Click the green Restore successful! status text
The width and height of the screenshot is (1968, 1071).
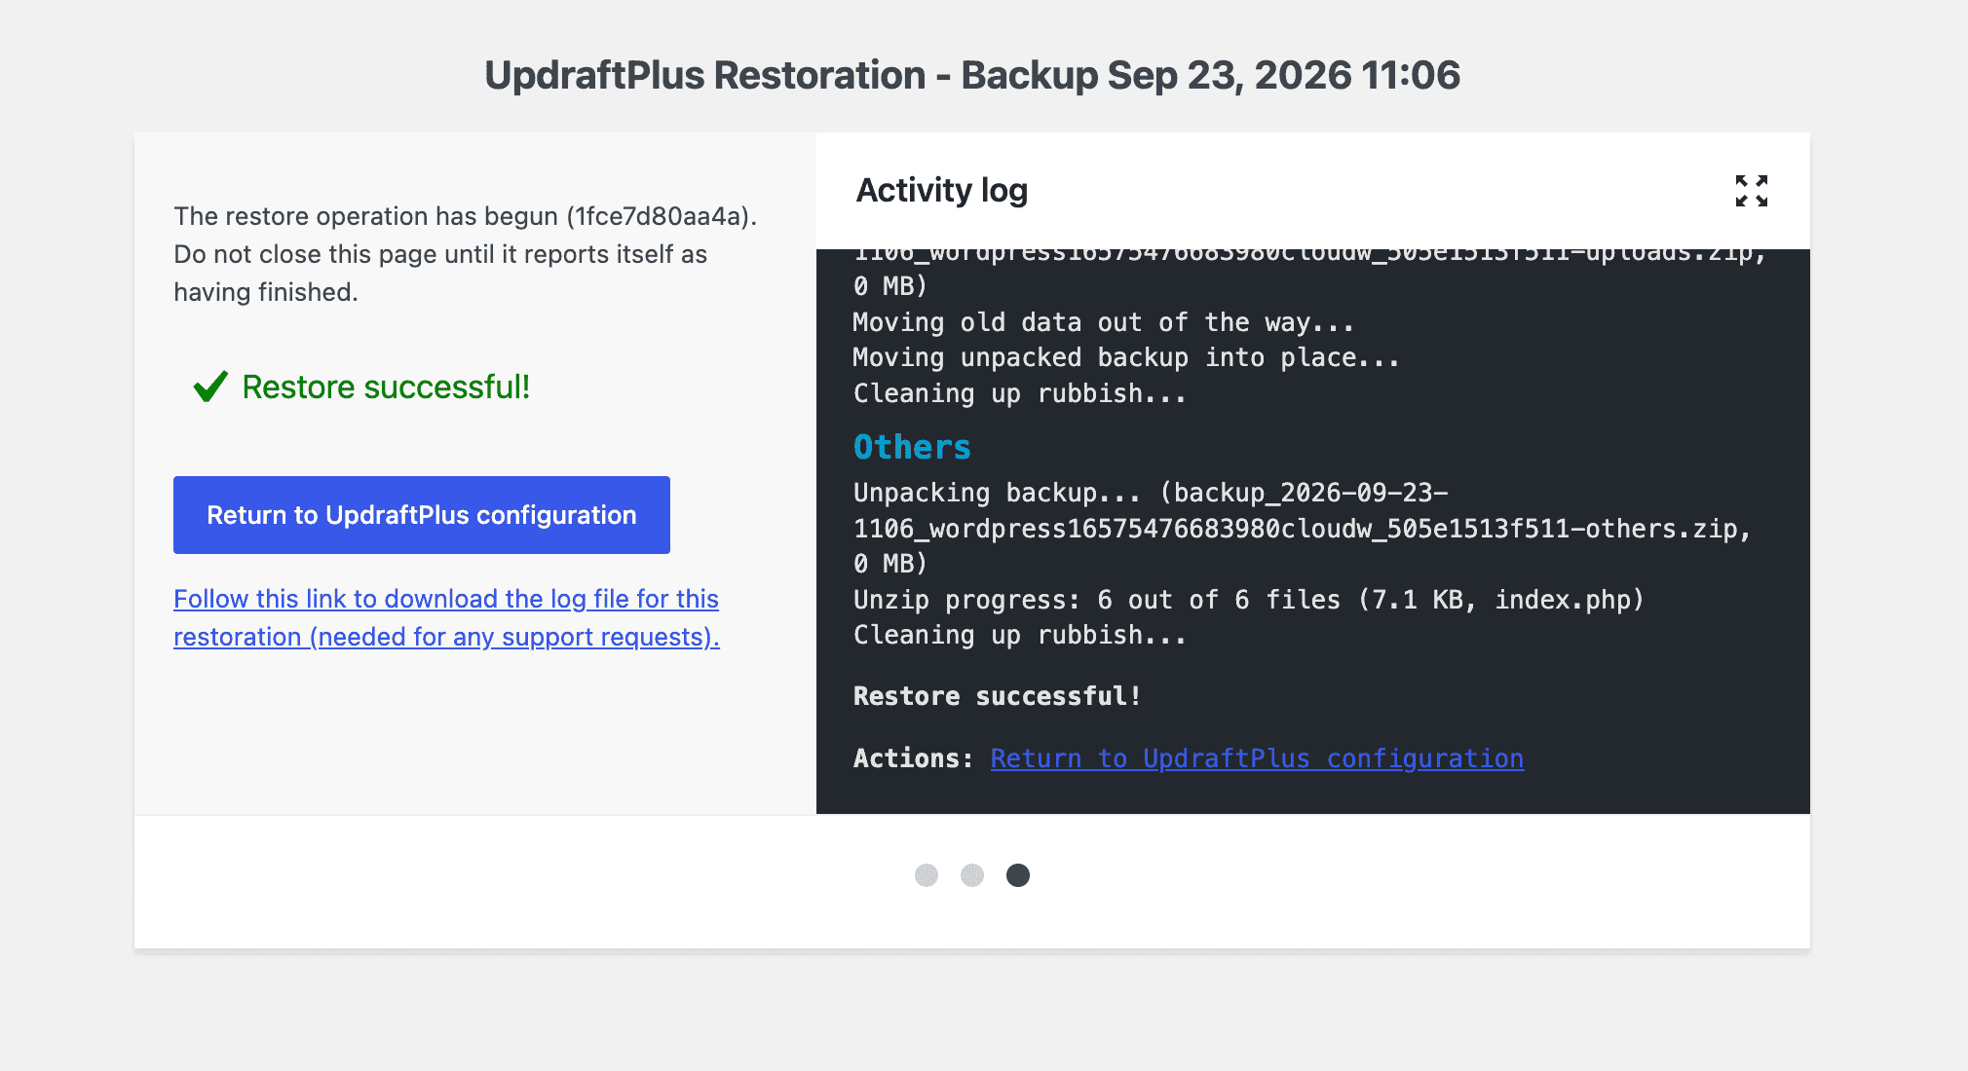tap(386, 387)
